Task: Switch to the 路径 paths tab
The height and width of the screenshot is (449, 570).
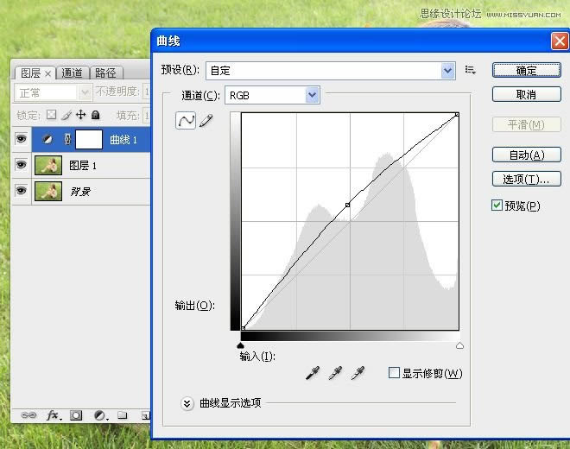Action: point(105,73)
